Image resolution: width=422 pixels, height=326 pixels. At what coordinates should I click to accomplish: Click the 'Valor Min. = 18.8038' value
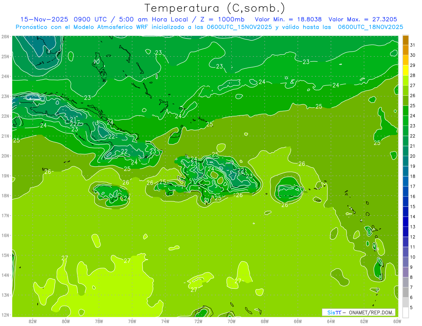click(289, 19)
